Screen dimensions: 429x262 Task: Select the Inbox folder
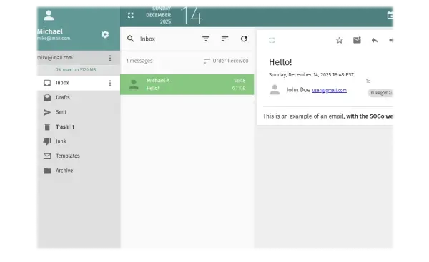coord(79,83)
